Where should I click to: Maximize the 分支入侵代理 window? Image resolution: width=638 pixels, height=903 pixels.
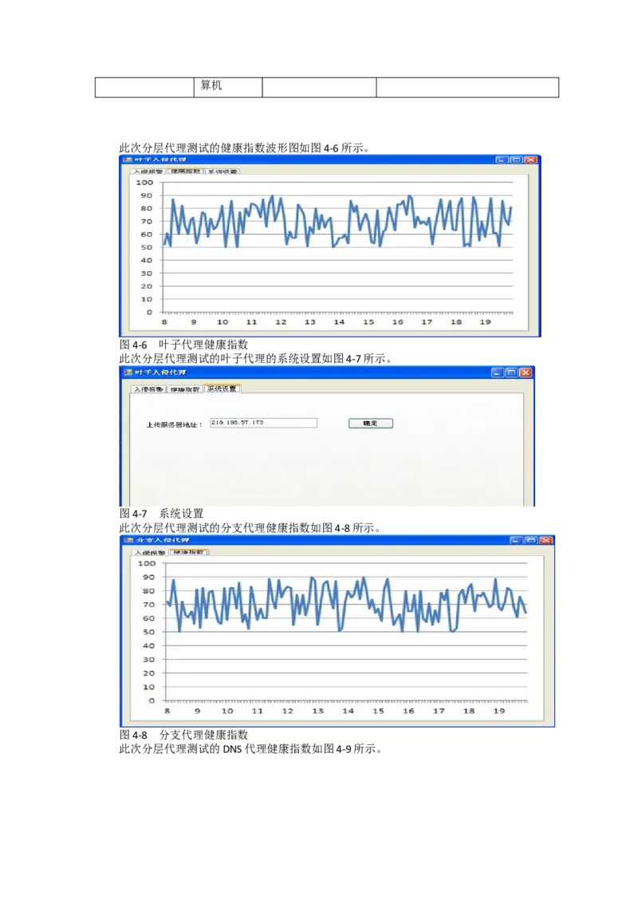point(531,540)
